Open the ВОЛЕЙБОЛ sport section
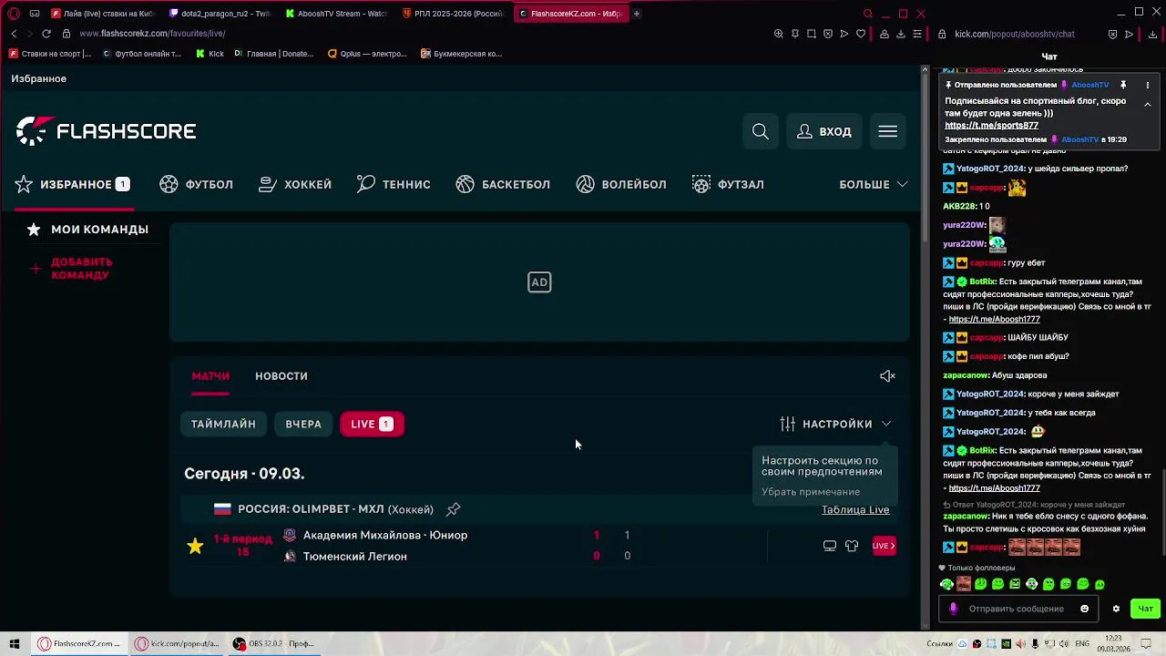This screenshot has width=1166, height=656. 621,184
